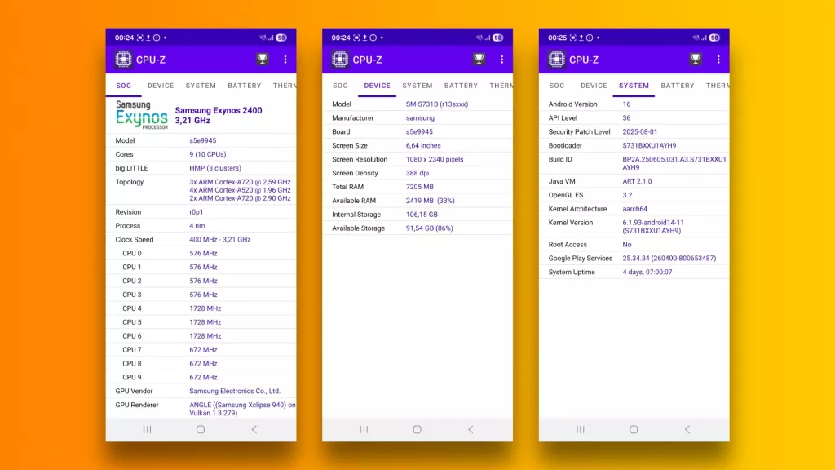Tap the recent apps button in the right phone
The height and width of the screenshot is (470, 835).
[x=581, y=429]
